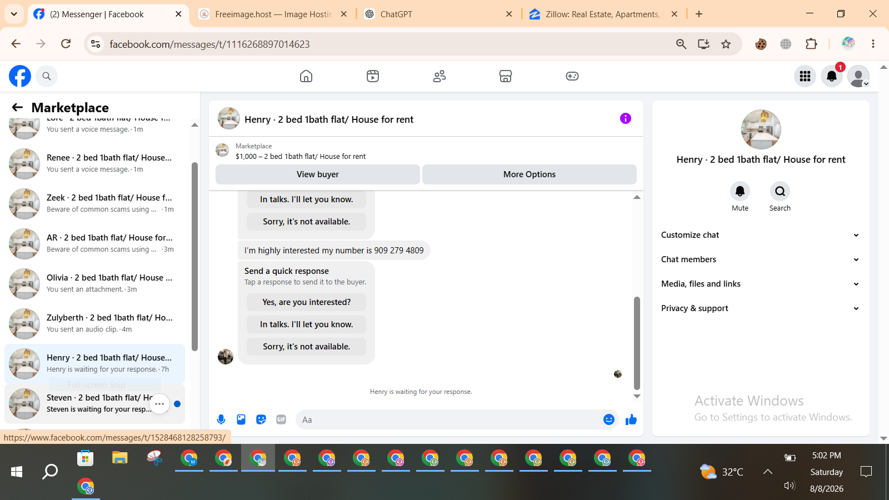Viewport: 889px width, 500px height.
Task: Send a thumbs-up like
Action: (631, 419)
